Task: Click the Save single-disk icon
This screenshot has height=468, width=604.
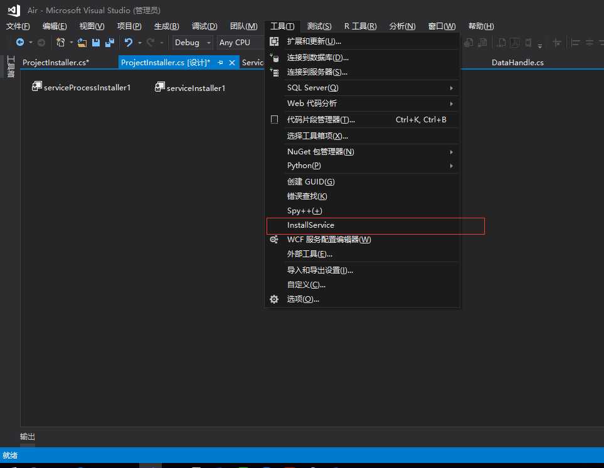Action: coord(96,43)
